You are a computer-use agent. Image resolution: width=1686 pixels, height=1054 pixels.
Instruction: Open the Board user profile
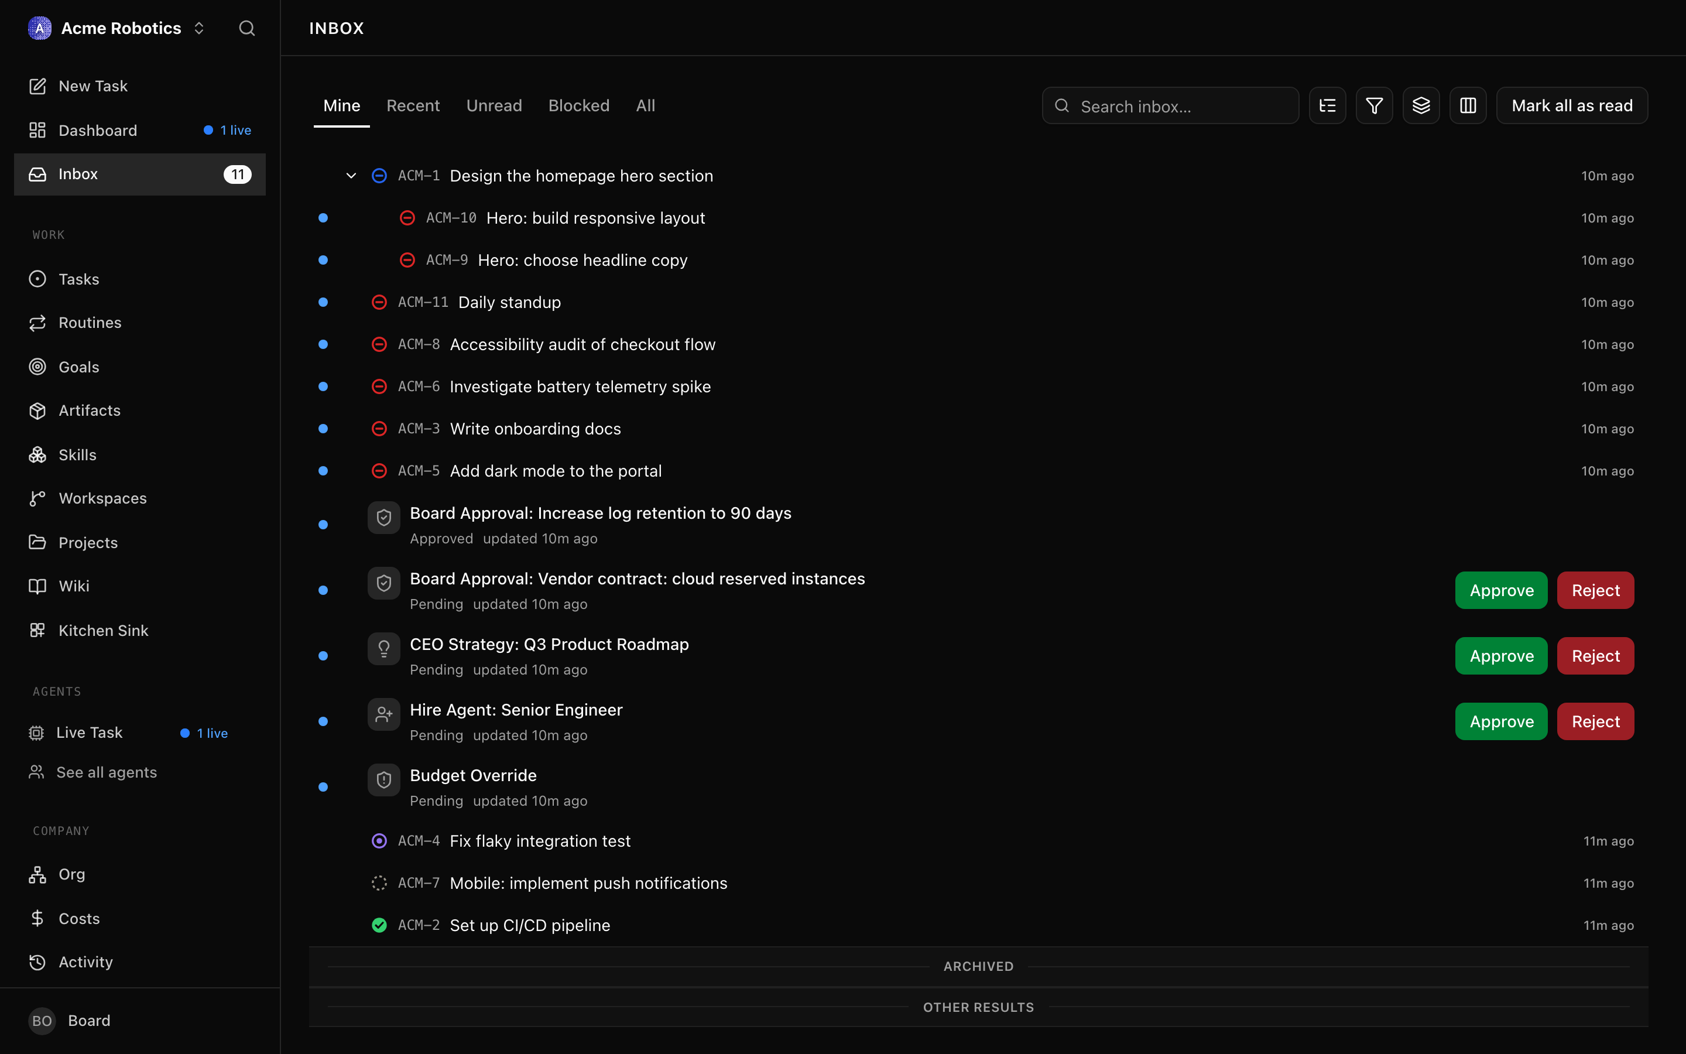(x=139, y=1021)
